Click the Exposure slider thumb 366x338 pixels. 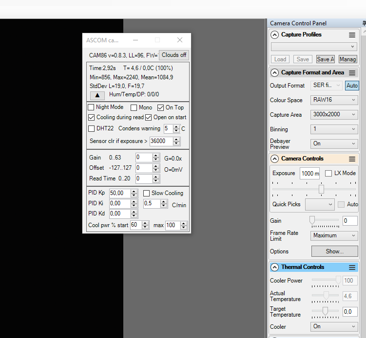[x=322, y=189]
